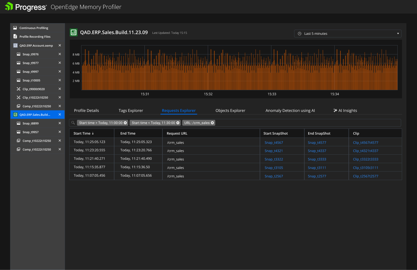This screenshot has width=417, height=270.
Task: Remove the Start time > Today, 11:00:00 filter
Action: pos(125,123)
